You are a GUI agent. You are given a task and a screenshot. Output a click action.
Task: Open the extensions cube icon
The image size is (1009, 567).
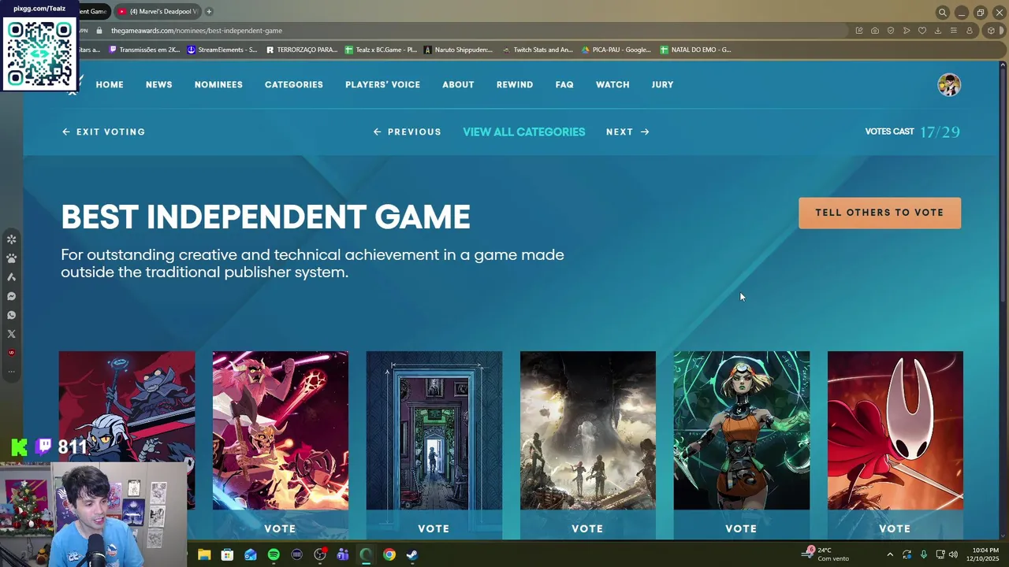[992, 31]
